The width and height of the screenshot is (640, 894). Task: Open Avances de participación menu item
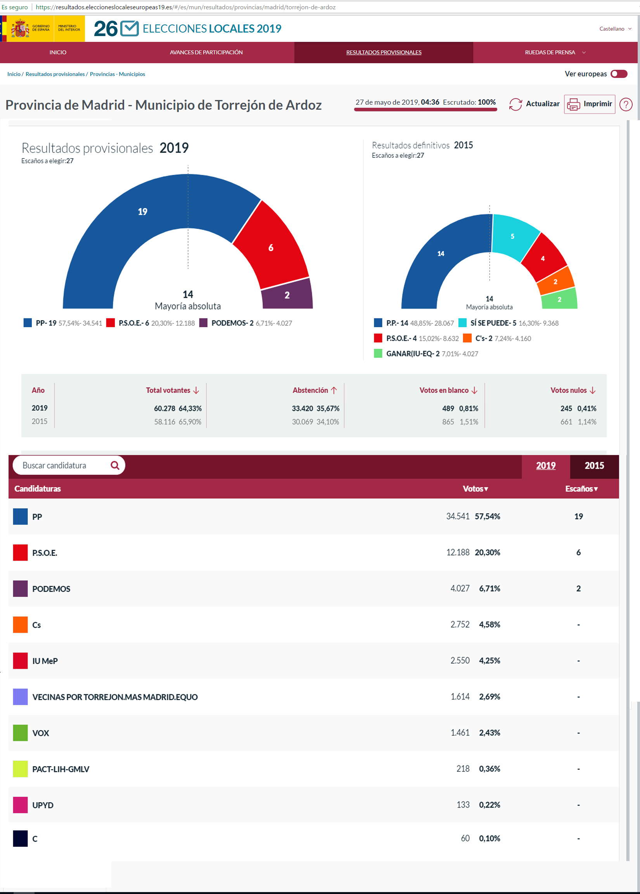point(206,52)
